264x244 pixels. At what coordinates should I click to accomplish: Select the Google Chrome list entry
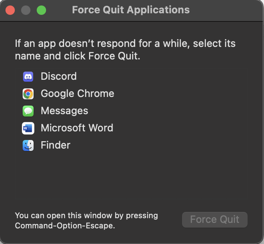[x=77, y=94]
